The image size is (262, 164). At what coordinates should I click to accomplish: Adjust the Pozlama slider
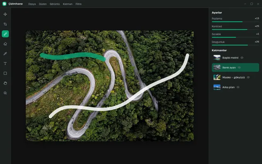click(x=235, y=22)
